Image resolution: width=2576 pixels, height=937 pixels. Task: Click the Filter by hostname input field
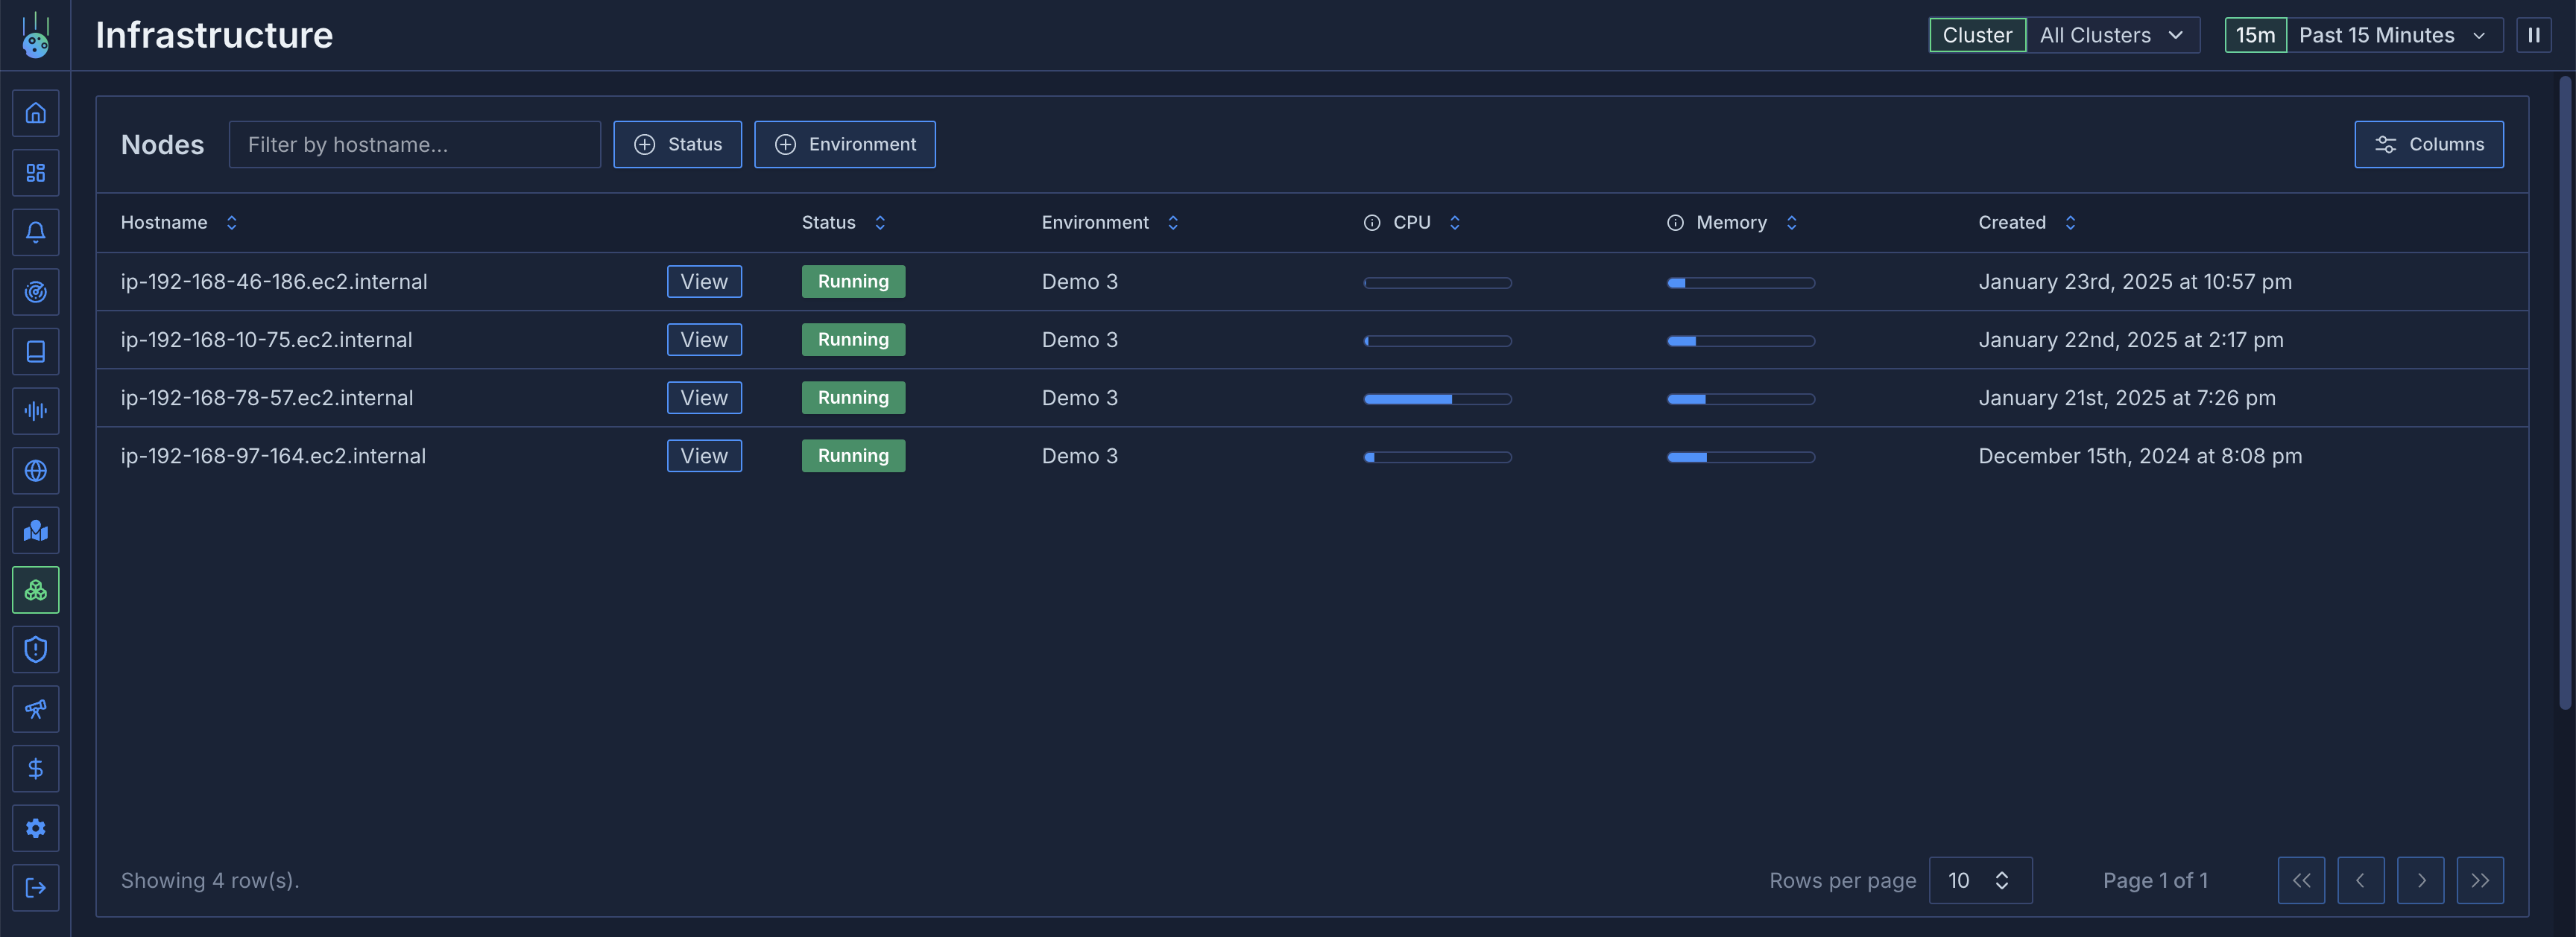point(414,144)
